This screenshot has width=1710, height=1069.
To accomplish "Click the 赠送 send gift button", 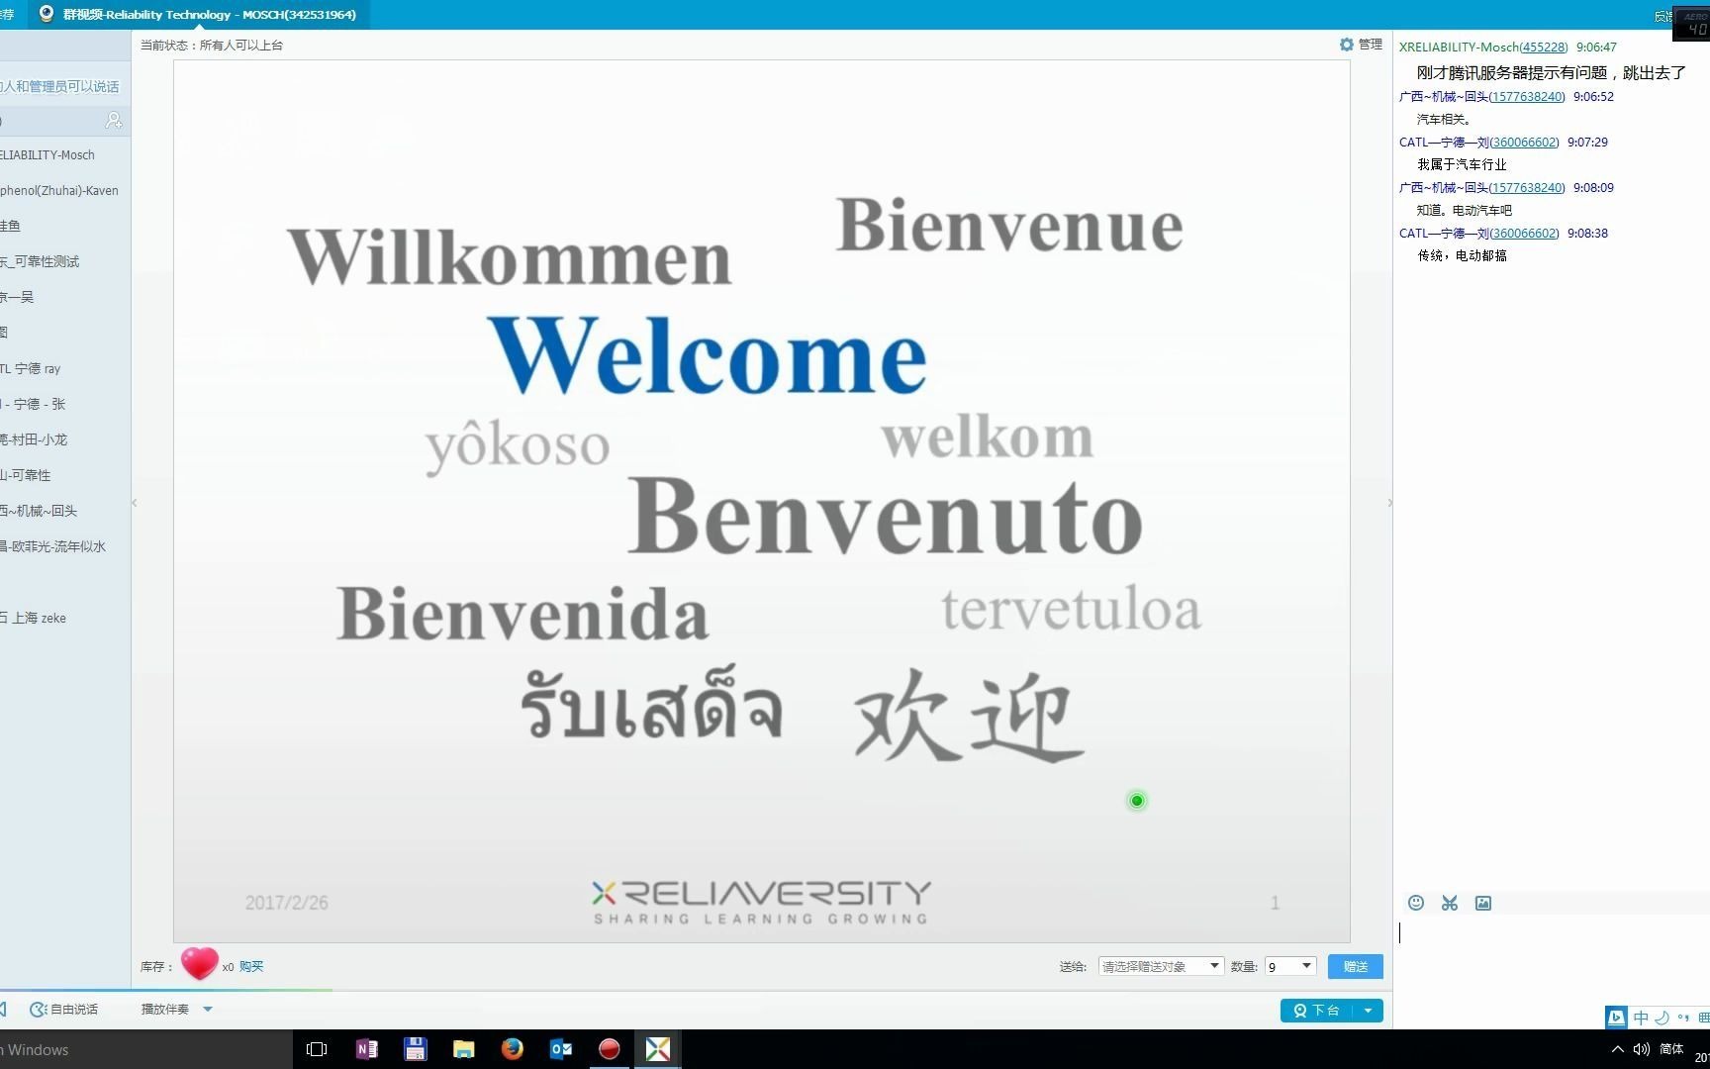I will [x=1356, y=966].
